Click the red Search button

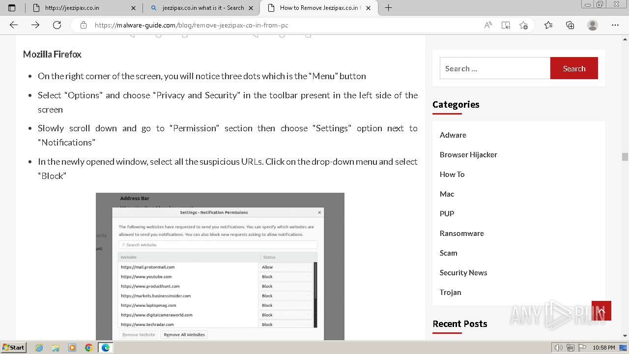(x=574, y=68)
